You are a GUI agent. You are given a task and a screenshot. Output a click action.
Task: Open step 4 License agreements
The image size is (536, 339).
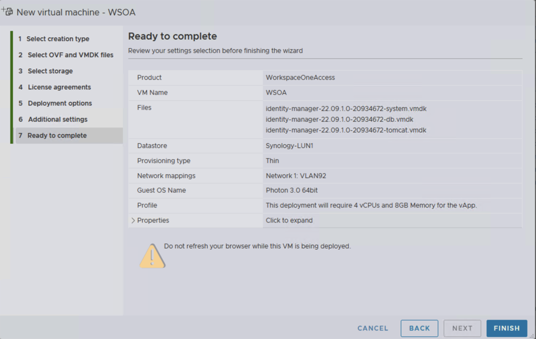click(x=59, y=88)
